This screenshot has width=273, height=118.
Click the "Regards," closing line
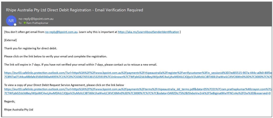coord(10,101)
